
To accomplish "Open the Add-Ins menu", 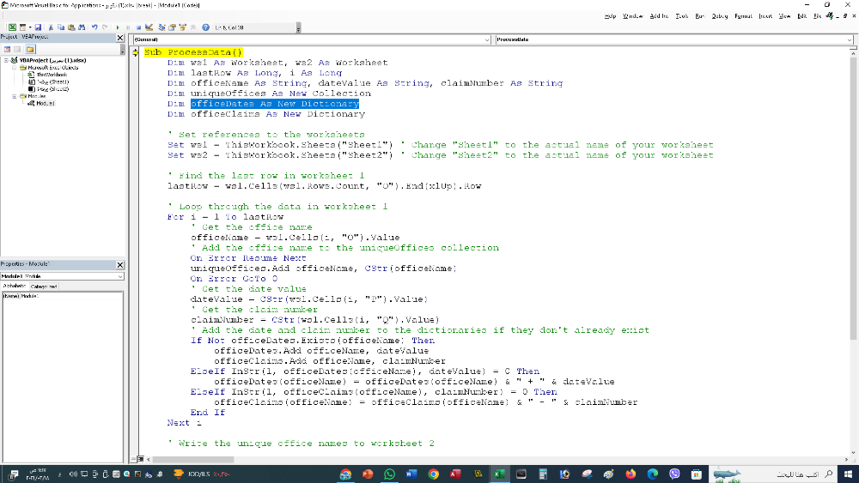I will [659, 16].
